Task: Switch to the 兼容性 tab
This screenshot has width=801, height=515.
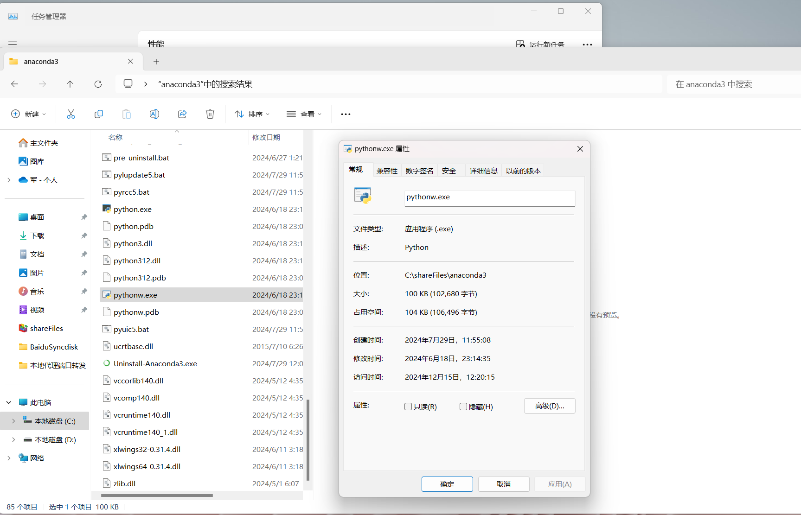Action: [387, 170]
